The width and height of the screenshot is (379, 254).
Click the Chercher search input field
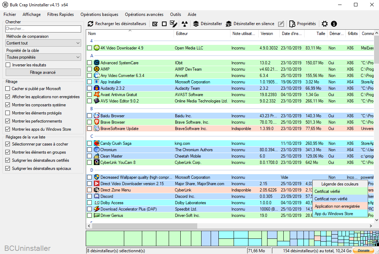click(43, 29)
